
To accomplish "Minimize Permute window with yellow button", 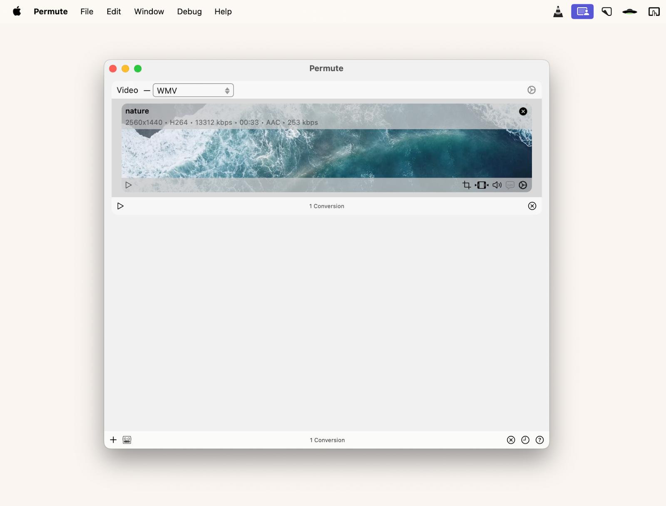I will click(x=125, y=69).
